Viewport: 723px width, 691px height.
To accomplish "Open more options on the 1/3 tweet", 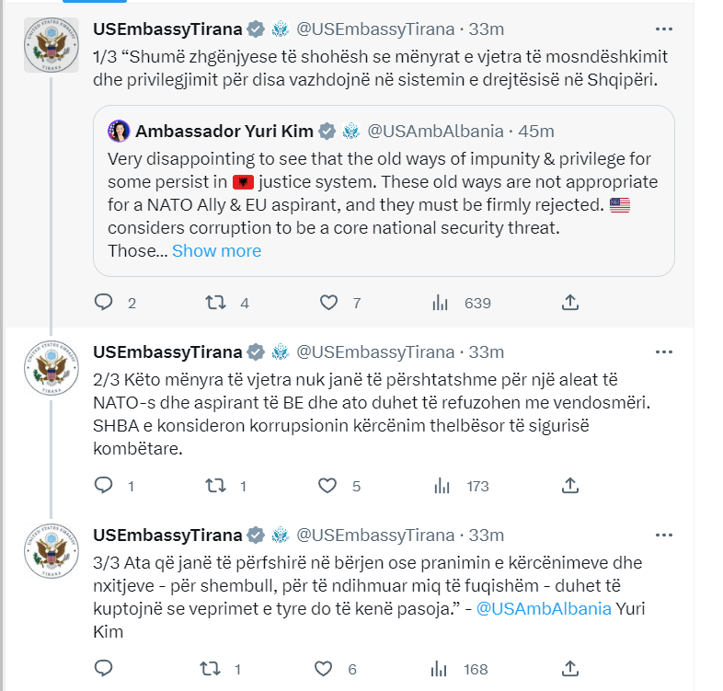I will [x=663, y=29].
